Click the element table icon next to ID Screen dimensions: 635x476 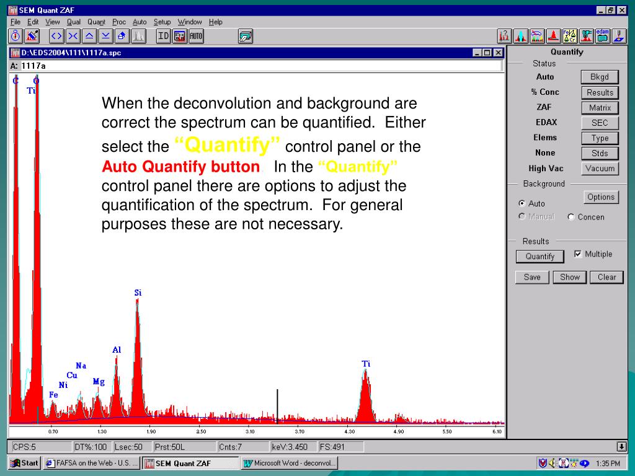[179, 36]
